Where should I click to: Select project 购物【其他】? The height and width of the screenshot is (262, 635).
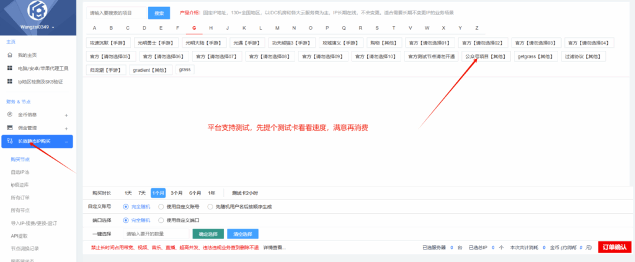pyautogui.click(x=384, y=43)
